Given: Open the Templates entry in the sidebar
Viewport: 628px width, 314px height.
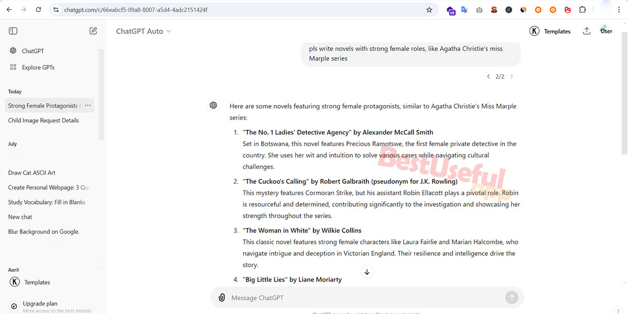Looking at the screenshot, I should coord(30,282).
